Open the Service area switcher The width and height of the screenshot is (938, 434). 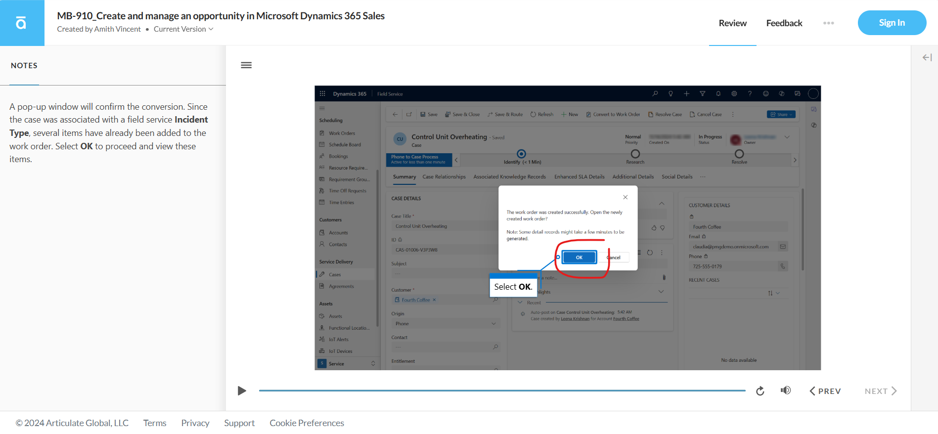click(347, 363)
